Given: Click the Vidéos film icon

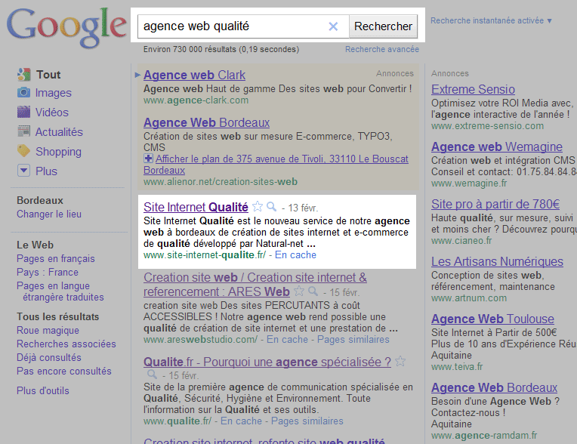Looking at the screenshot, I should [24, 113].
